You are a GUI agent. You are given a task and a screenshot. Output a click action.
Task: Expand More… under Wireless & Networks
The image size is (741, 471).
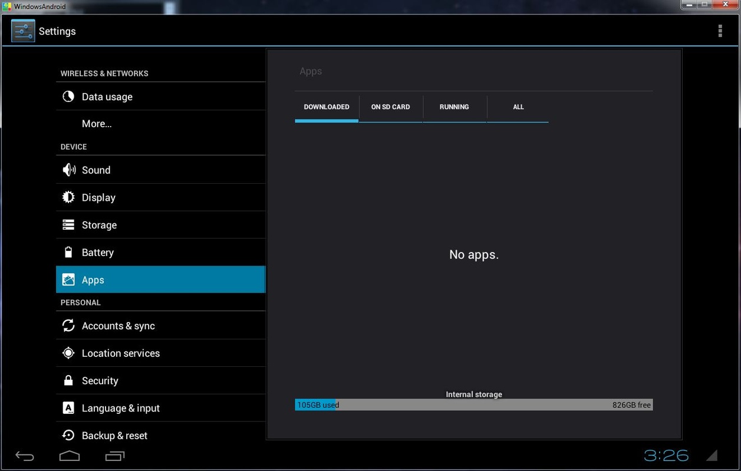click(97, 124)
